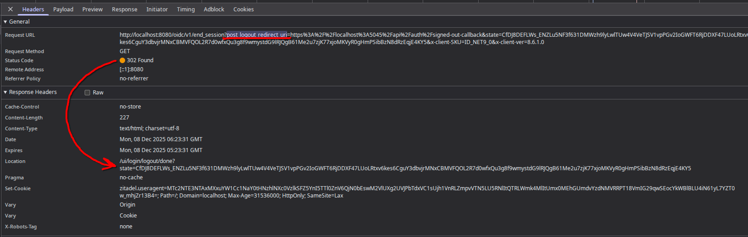Image resolution: width=748 pixels, height=237 pixels.
Task: Collapse the Response Headers section
Action: coord(5,92)
